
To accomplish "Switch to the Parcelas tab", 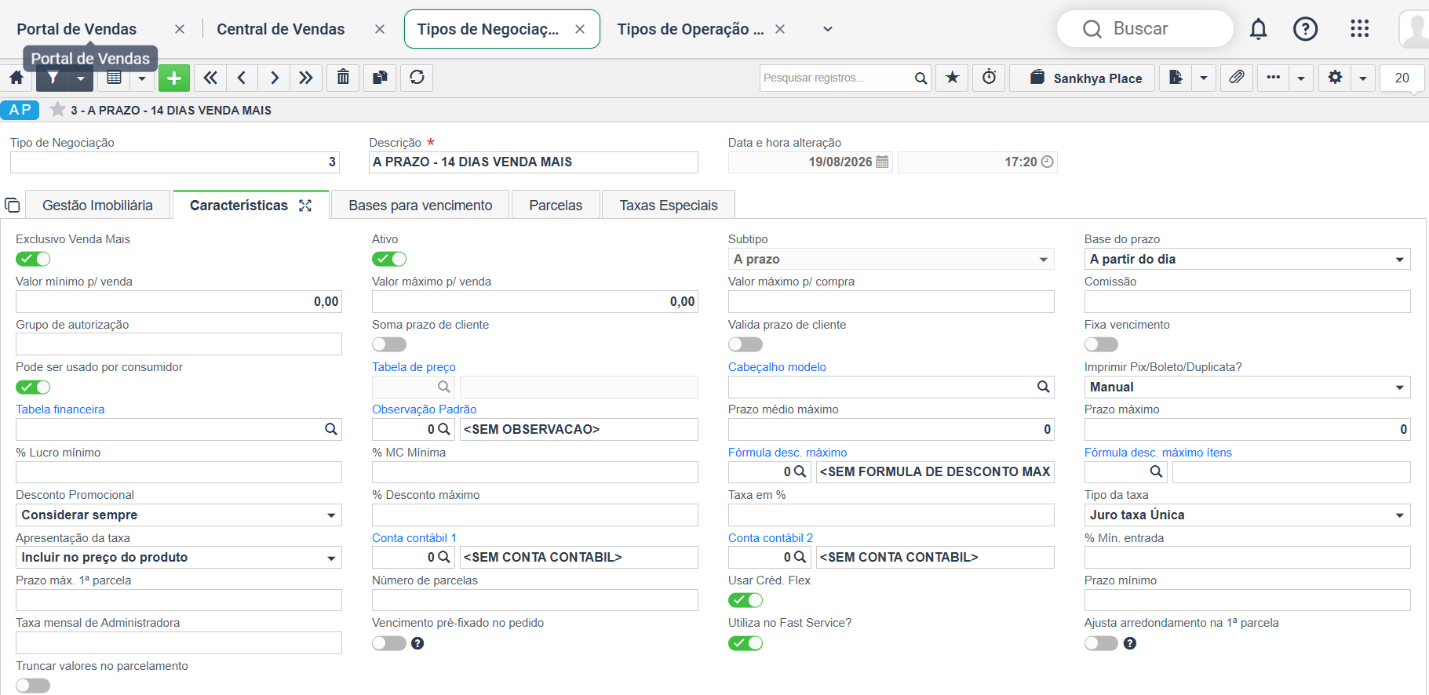I will [x=556, y=206].
